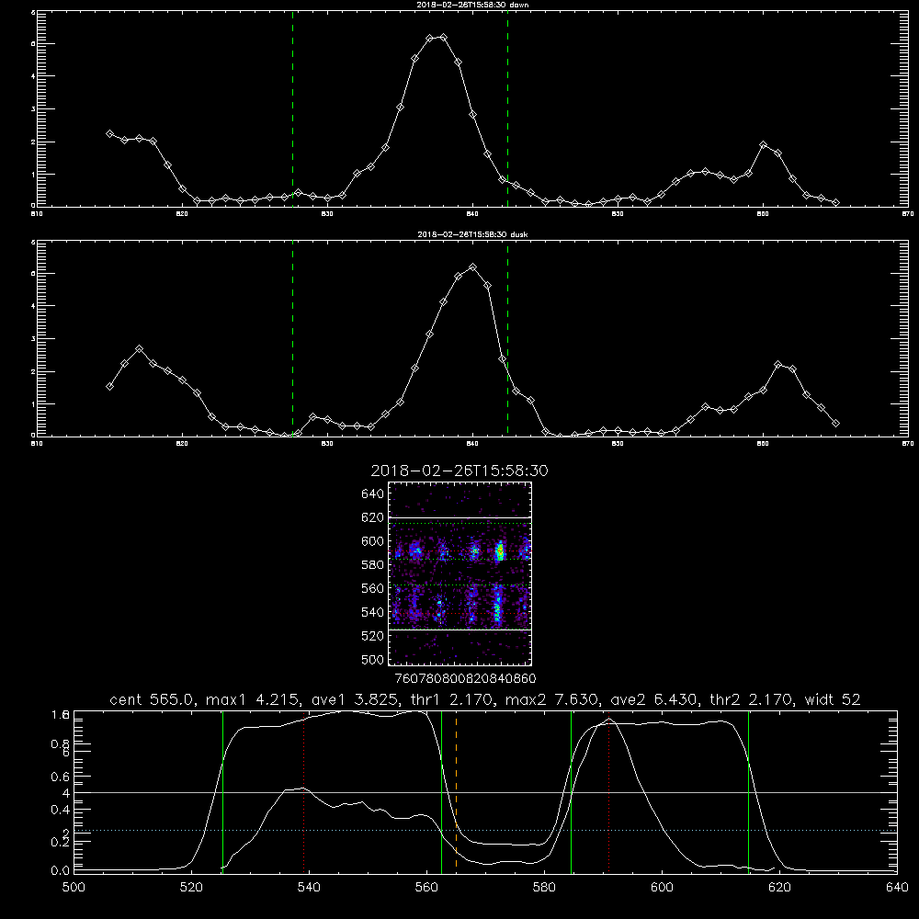This screenshot has height=919, width=919.
Task: Click the left green dashed line in dusk plot
Action: 292,338
